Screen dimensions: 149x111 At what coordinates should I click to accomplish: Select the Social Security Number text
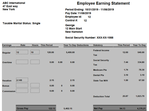[89, 37]
